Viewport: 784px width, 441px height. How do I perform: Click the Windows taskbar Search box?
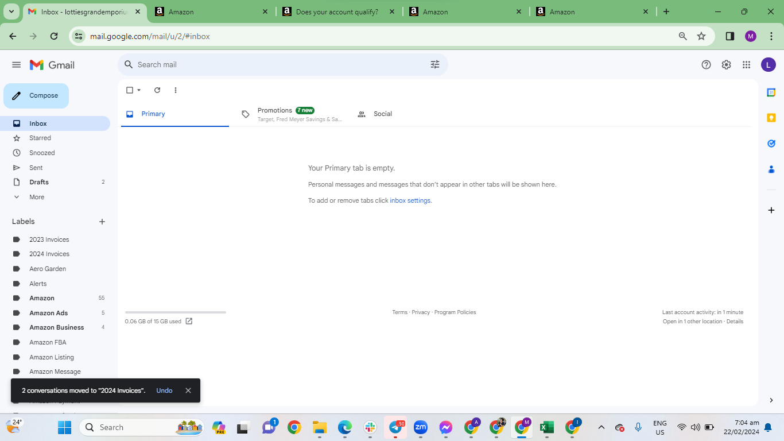tap(142, 427)
